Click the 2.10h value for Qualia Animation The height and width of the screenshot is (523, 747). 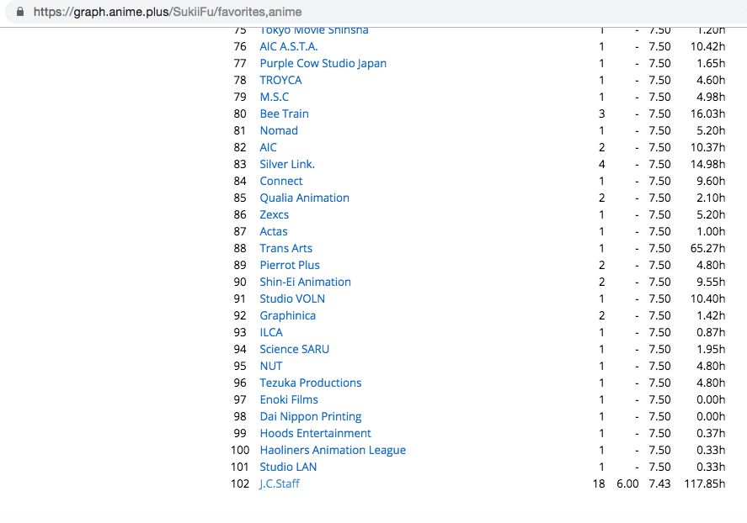click(711, 198)
